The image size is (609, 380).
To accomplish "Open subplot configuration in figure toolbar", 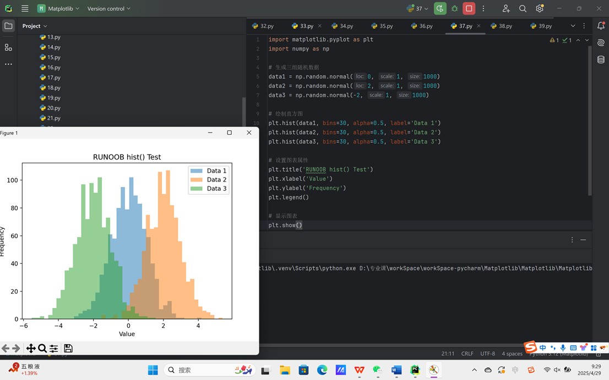I will [x=53, y=348].
